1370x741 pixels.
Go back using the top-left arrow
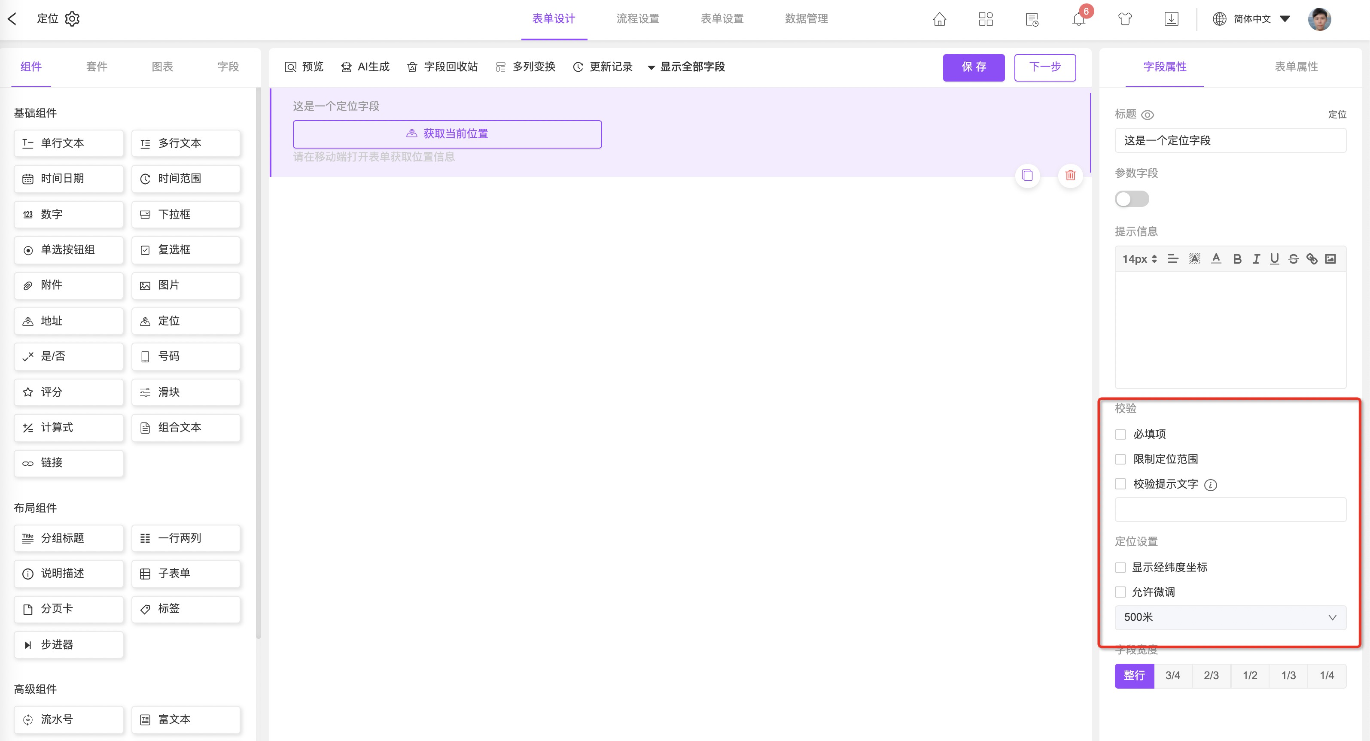(12, 19)
